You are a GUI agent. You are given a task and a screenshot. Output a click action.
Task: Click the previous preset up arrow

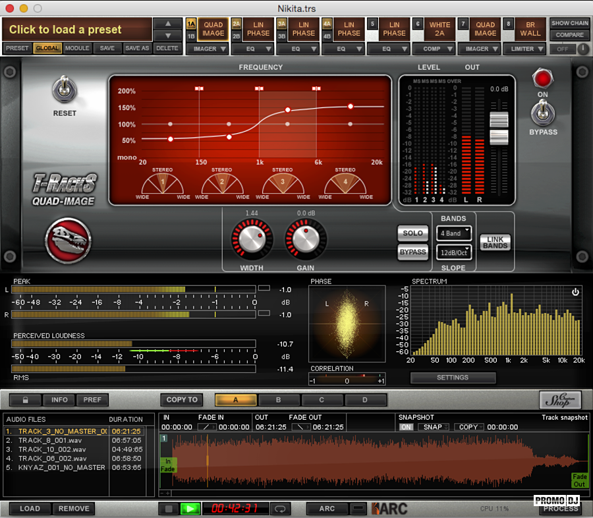tap(168, 24)
